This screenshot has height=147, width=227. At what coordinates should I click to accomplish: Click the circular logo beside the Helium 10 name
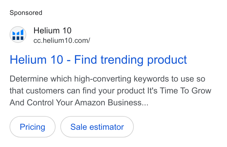[18, 35]
